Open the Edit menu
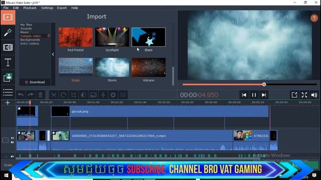 tap(16, 8)
